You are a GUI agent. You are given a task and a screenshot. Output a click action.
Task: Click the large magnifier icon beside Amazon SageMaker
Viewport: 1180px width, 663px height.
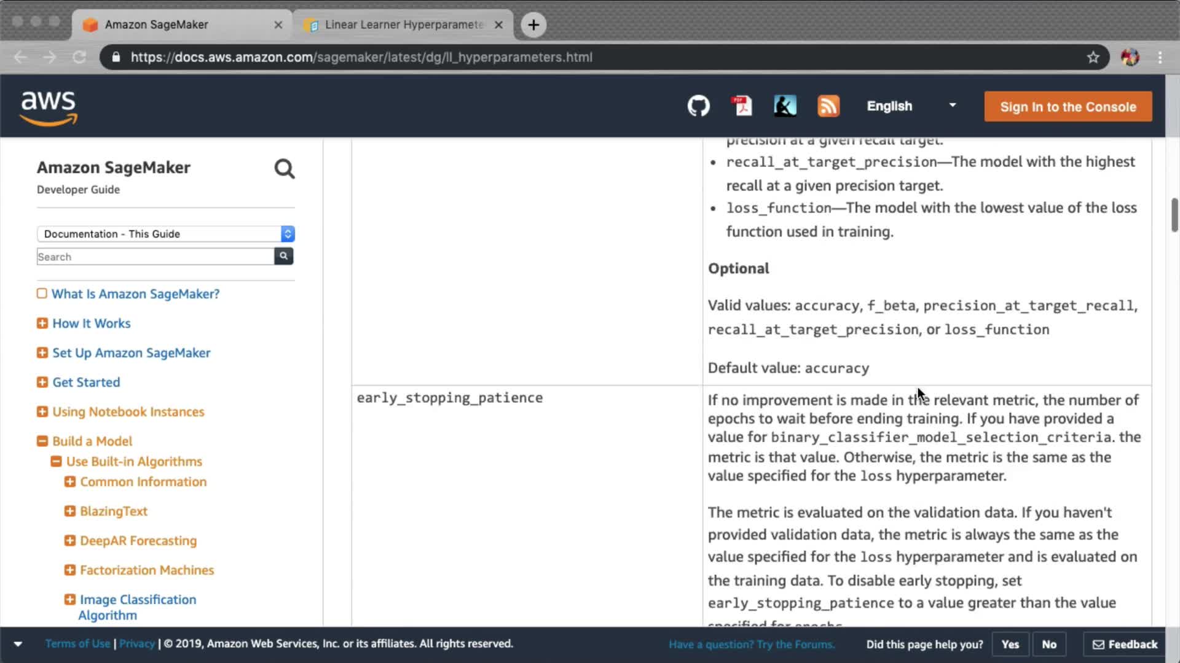[x=284, y=169]
